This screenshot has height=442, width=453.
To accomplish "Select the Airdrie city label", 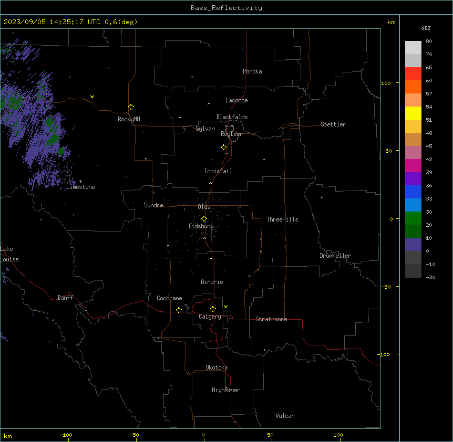I will point(212,282).
